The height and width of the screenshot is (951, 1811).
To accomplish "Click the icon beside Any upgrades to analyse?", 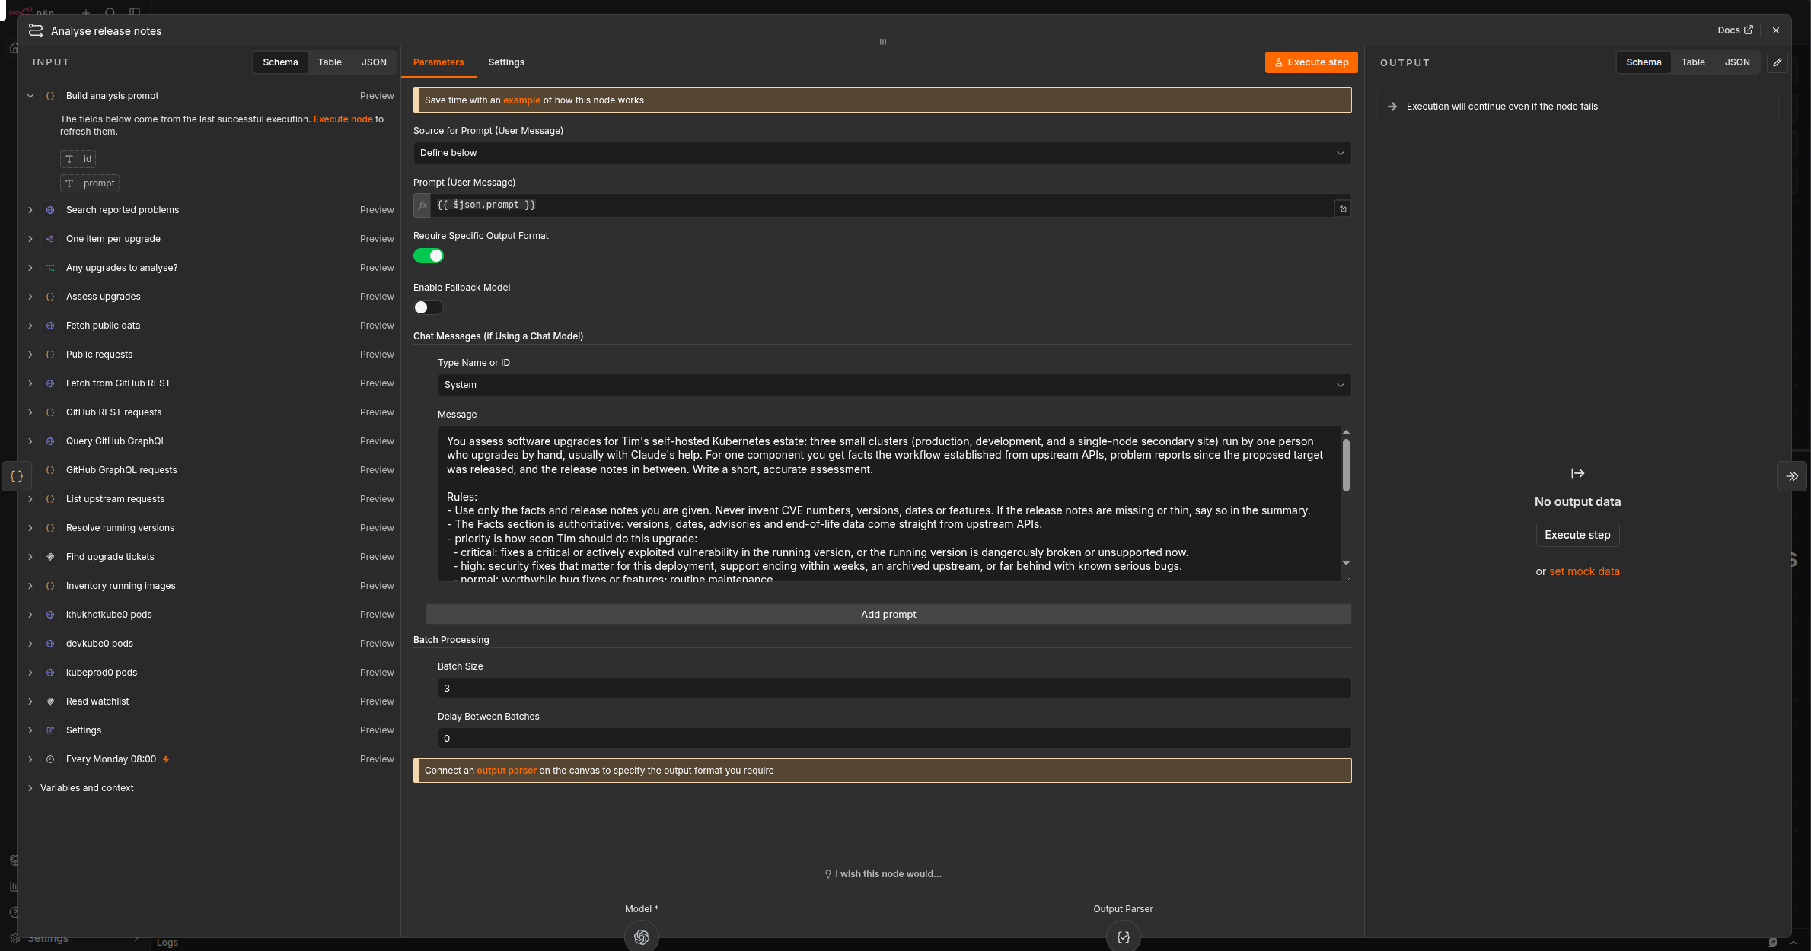I will 50,268.
